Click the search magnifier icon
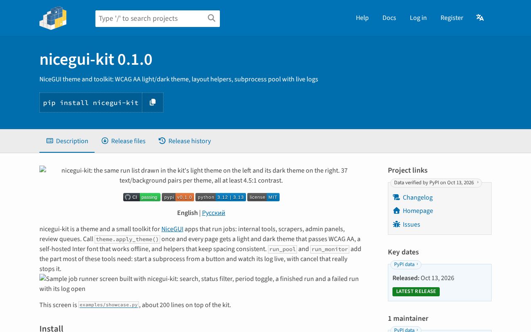 [212, 18]
